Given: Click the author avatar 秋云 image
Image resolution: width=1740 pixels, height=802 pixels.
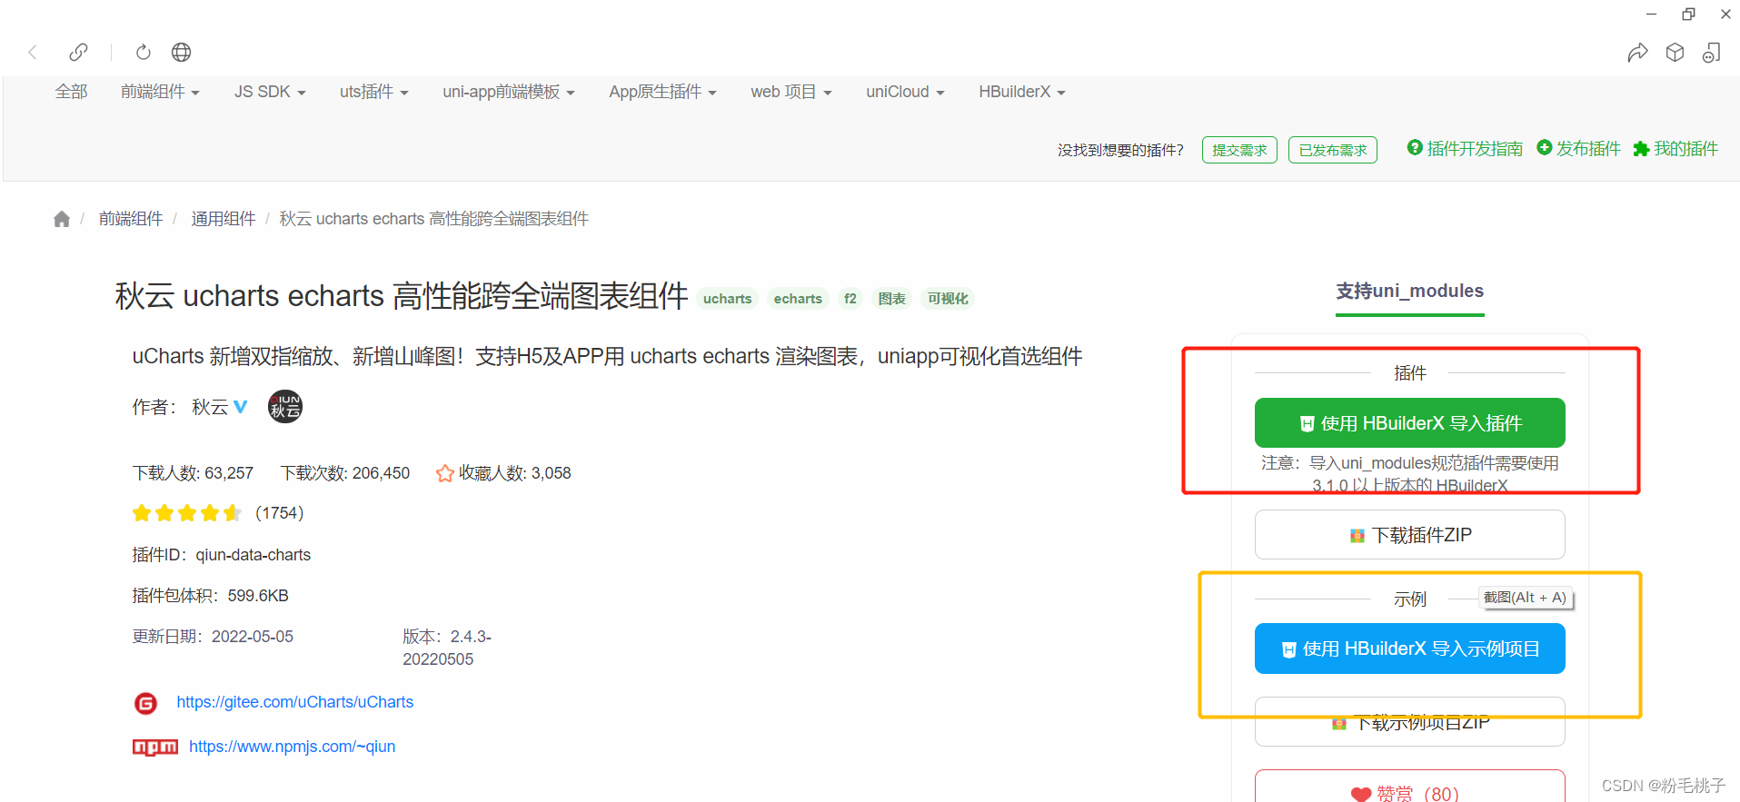Looking at the screenshot, I should point(285,407).
